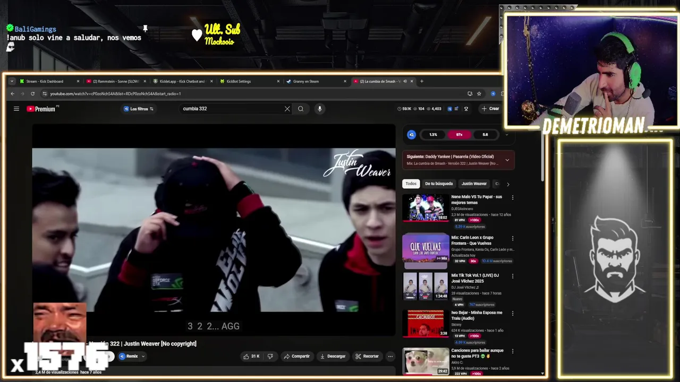Open Mix Tik Tok Vol.1 (LIVE) video title
This screenshot has height=382, width=680.
tap(475, 278)
